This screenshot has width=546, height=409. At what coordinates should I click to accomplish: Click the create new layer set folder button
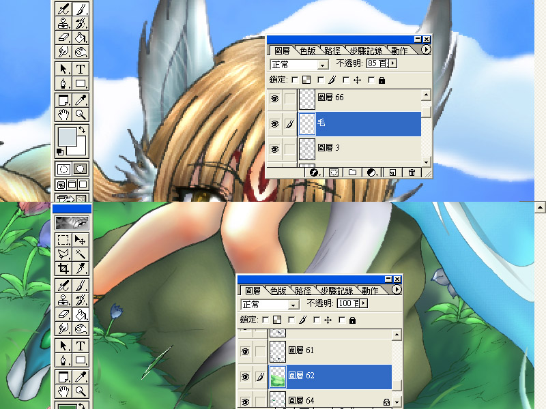tap(353, 173)
